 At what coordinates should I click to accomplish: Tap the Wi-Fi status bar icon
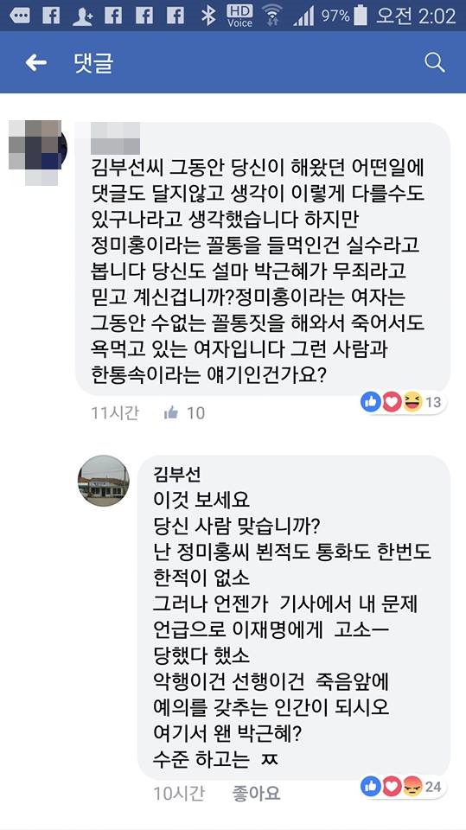[x=273, y=16]
